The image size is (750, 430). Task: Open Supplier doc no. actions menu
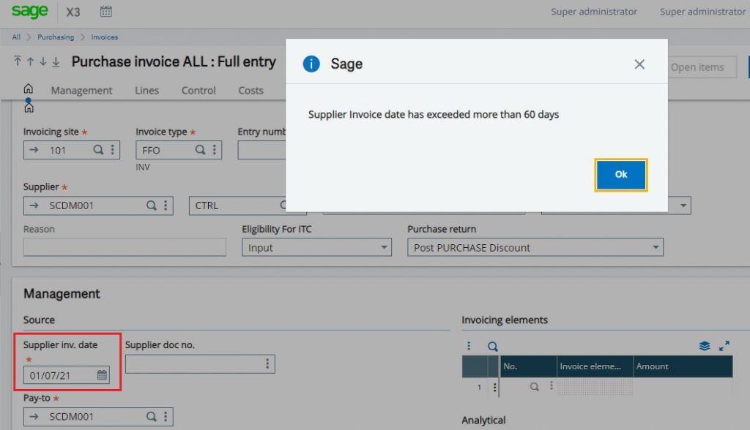[267, 364]
